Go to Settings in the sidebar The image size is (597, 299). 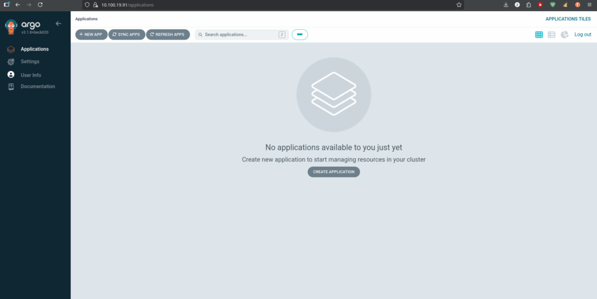coord(30,62)
